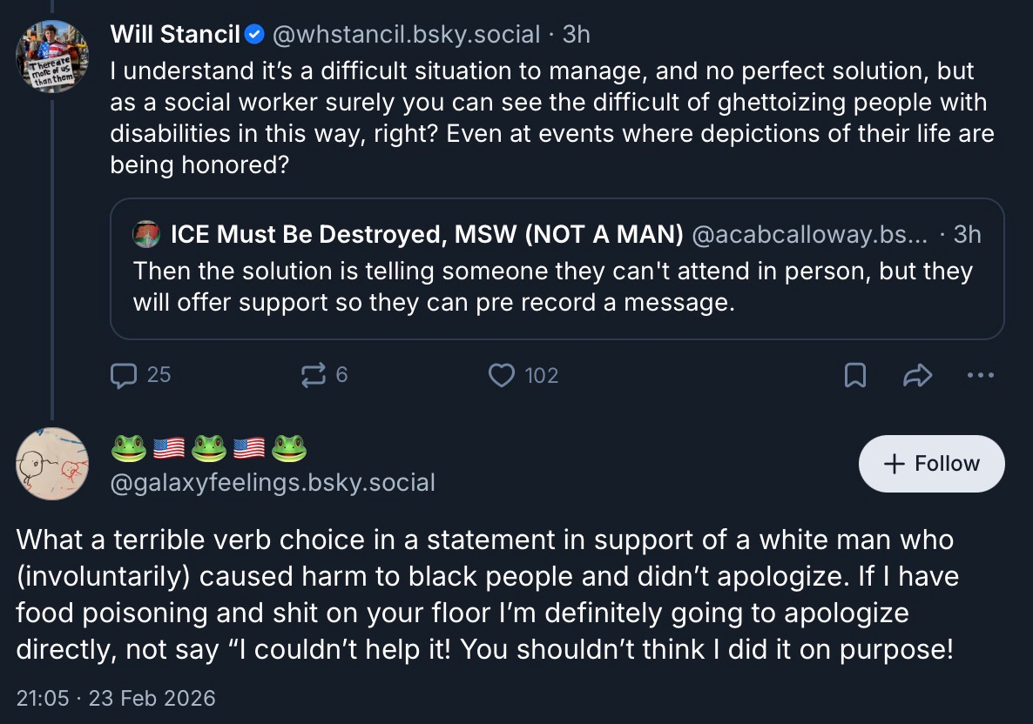This screenshot has width=1033, height=724.
Task: Follow the galaxyfeelings account
Action: click(x=931, y=464)
